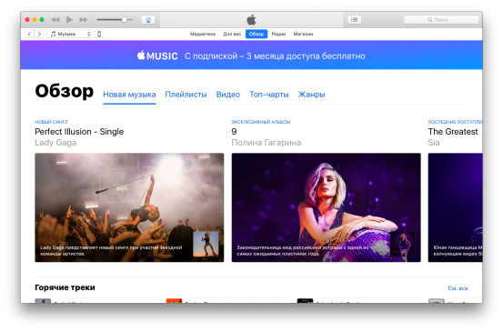Screen dimensions: 503x332
Task: Start playback with the play button
Action: (69, 20)
